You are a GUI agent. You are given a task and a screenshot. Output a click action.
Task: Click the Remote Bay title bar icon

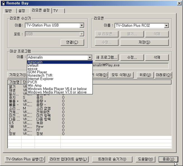[x=4, y=3]
